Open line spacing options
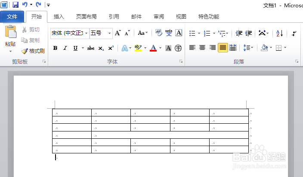The height and width of the screenshot is (177, 303). click(248, 48)
